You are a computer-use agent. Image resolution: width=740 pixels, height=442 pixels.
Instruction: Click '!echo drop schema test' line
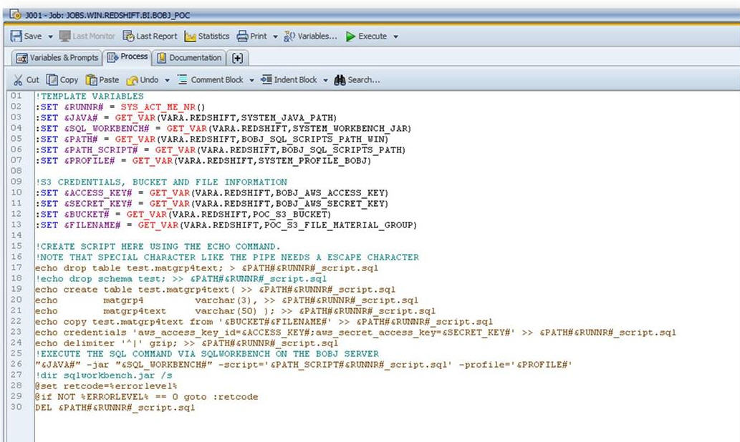[181, 280]
